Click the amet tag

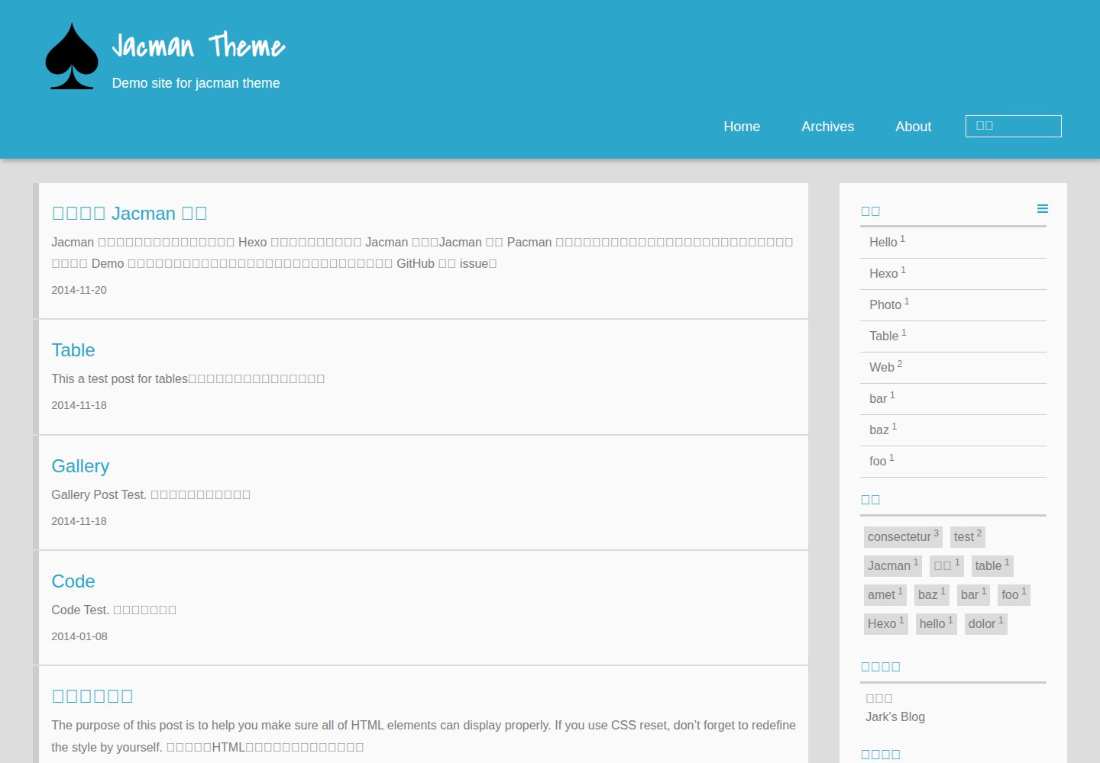(885, 595)
